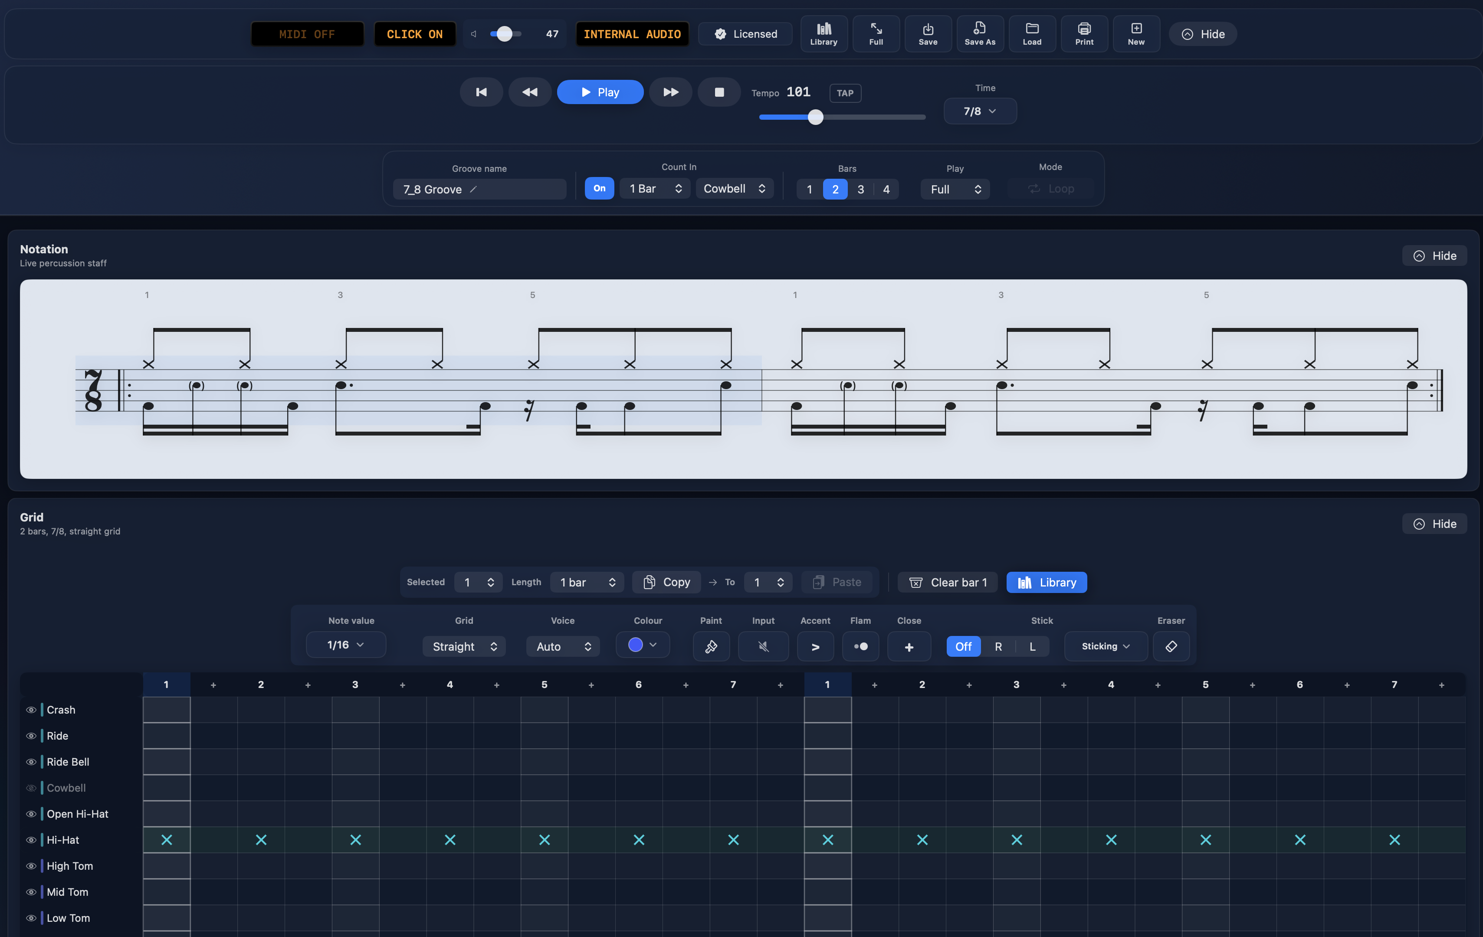Open the Cowbell count-in sound dropdown
This screenshot has width=1483, height=937.
(734, 188)
